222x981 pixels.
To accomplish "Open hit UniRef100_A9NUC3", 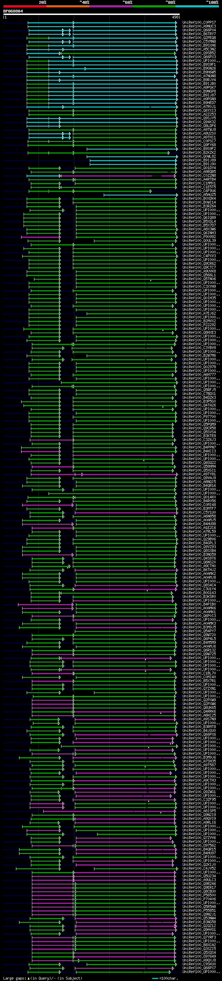I will pyautogui.click(x=199, y=26).
